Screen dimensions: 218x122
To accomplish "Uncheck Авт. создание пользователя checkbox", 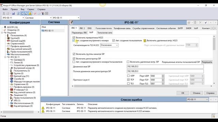I will click(x=113, y=41).
